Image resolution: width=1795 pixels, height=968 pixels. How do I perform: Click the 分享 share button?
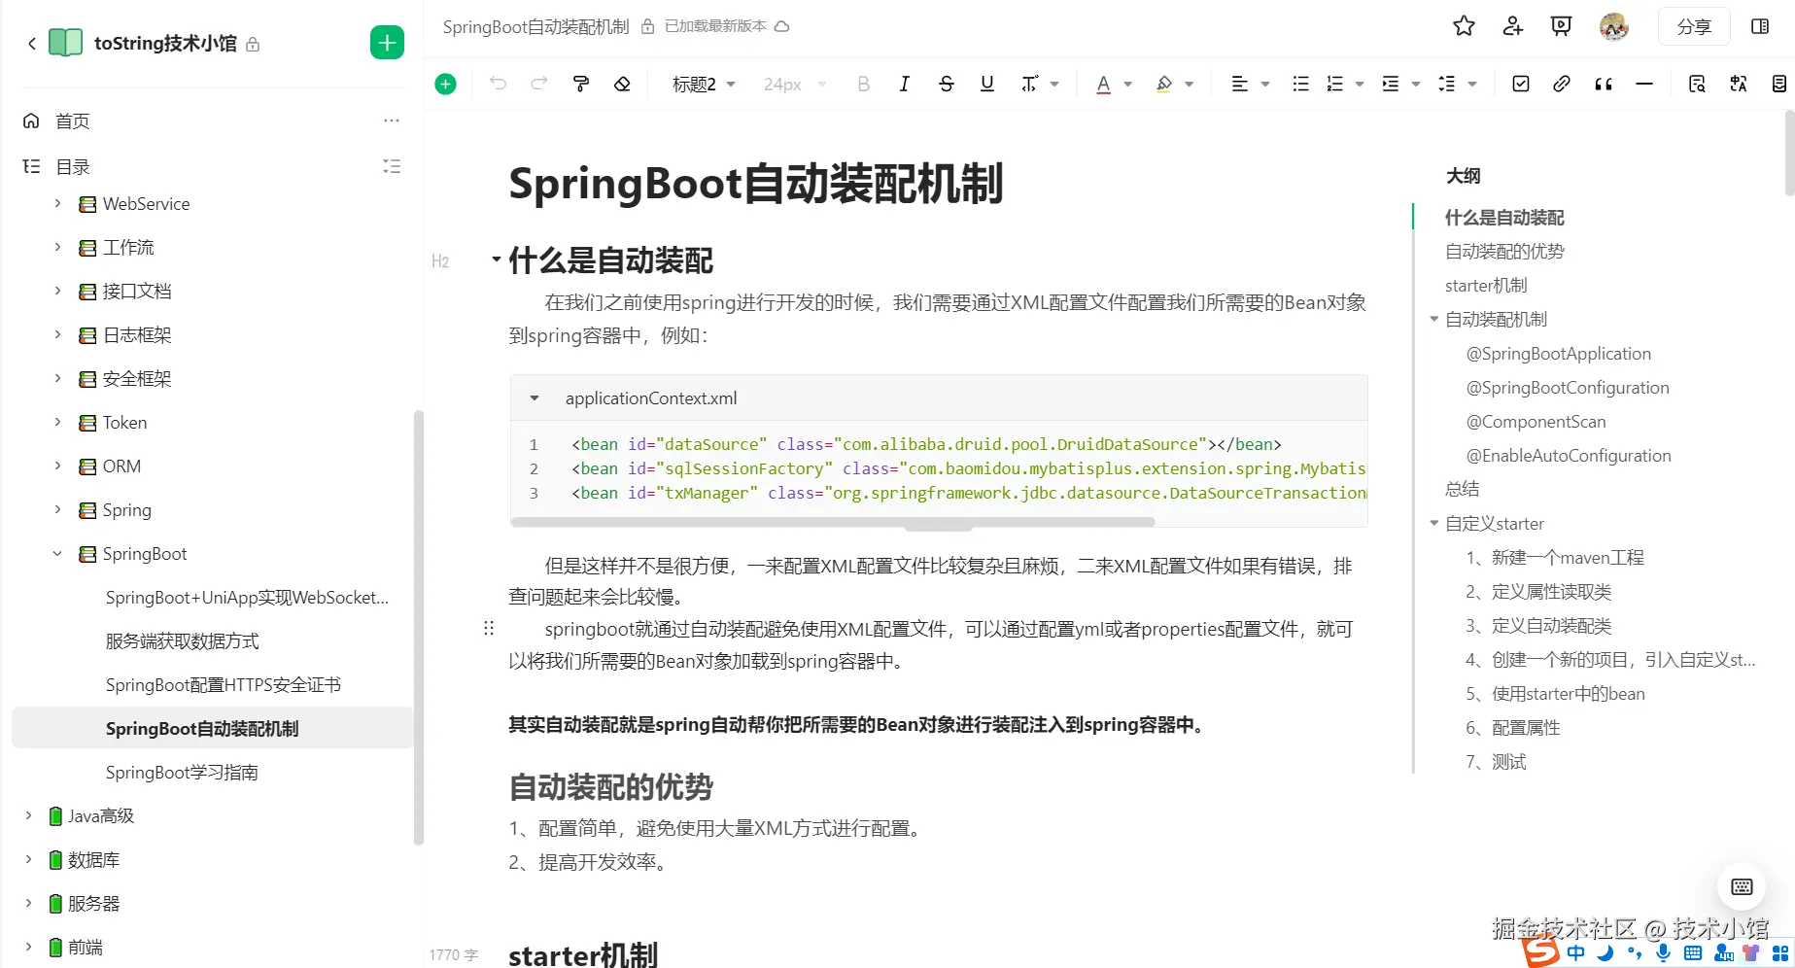pyautogui.click(x=1694, y=26)
